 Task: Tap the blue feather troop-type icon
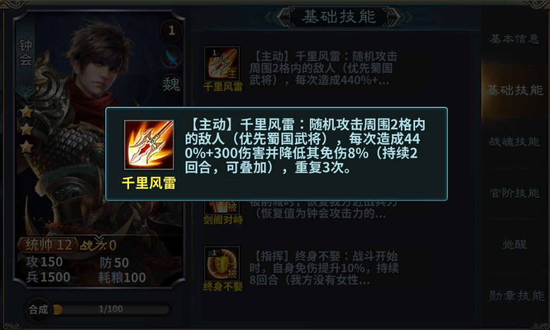(x=171, y=57)
